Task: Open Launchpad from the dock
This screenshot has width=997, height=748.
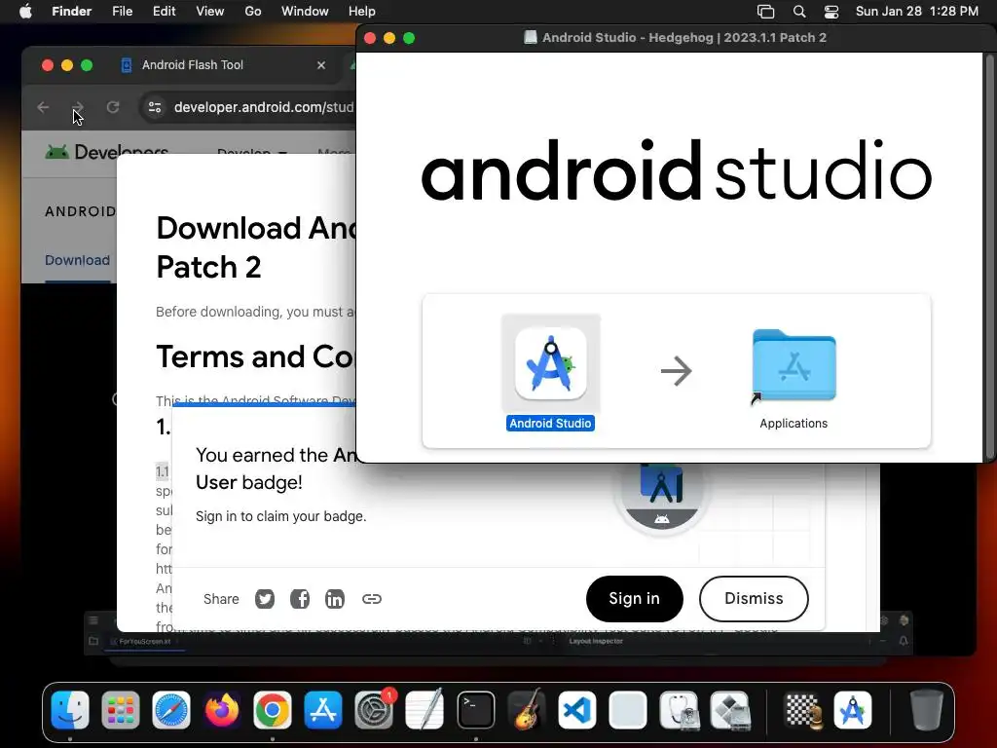Action: (120, 710)
